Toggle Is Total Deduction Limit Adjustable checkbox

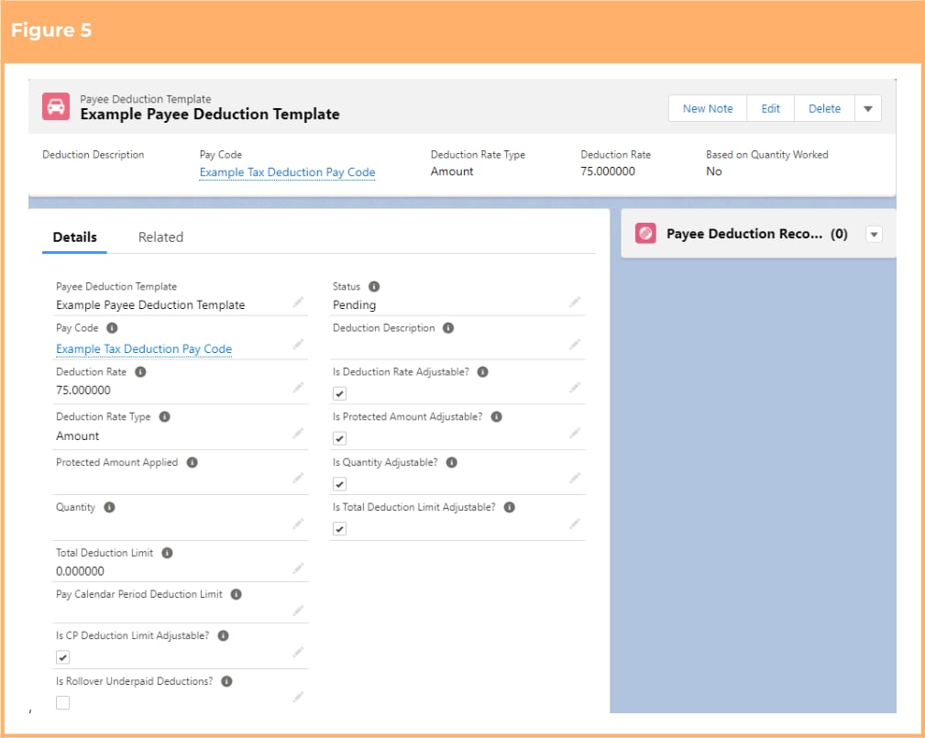tap(340, 529)
